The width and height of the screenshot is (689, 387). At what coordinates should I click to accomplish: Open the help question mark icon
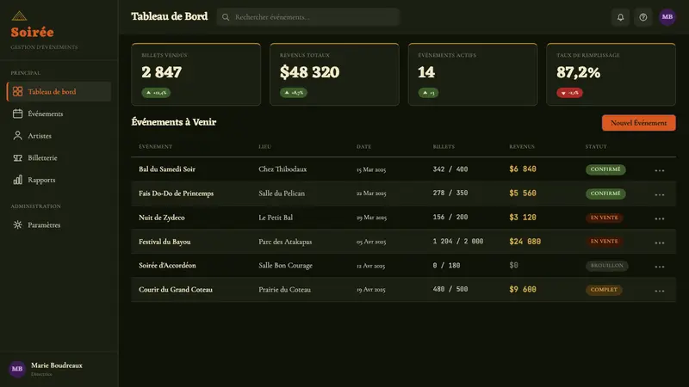642,17
